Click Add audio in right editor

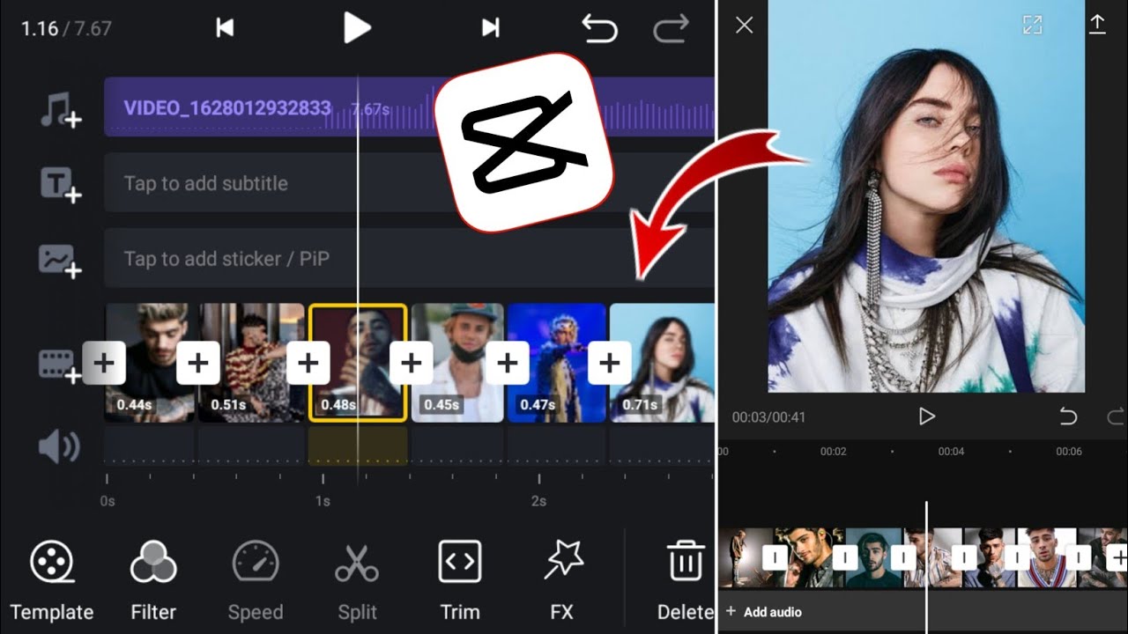point(764,611)
